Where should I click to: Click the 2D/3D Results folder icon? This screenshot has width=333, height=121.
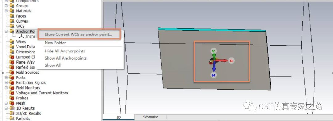point(12,113)
